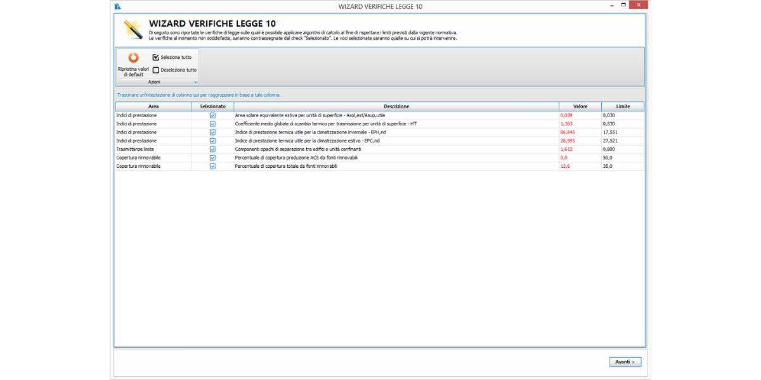Sort by the Limite column header

(x=623, y=106)
